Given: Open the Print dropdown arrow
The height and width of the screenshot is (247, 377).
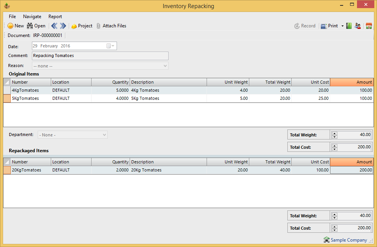Looking at the screenshot, I should pyautogui.click(x=342, y=26).
